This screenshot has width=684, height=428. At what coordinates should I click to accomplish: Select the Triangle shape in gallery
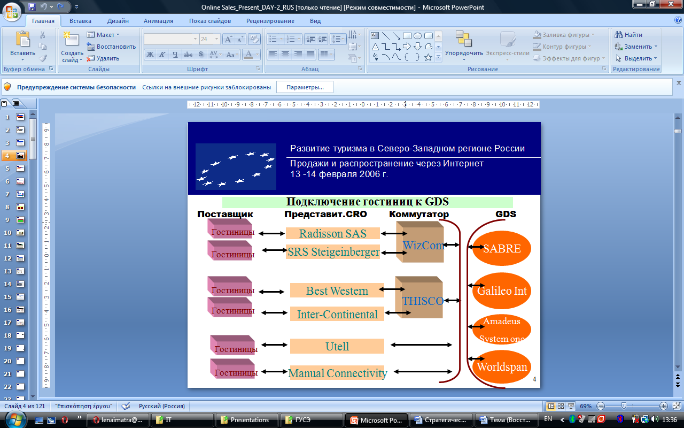coord(375,47)
